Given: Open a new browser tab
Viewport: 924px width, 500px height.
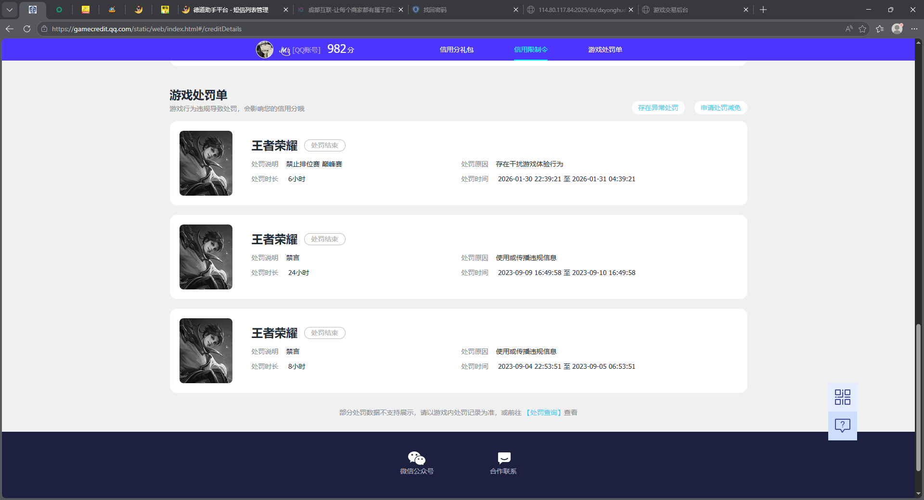Looking at the screenshot, I should (763, 10).
